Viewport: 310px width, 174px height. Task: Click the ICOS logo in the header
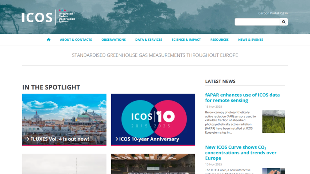(x=49, y=17)
